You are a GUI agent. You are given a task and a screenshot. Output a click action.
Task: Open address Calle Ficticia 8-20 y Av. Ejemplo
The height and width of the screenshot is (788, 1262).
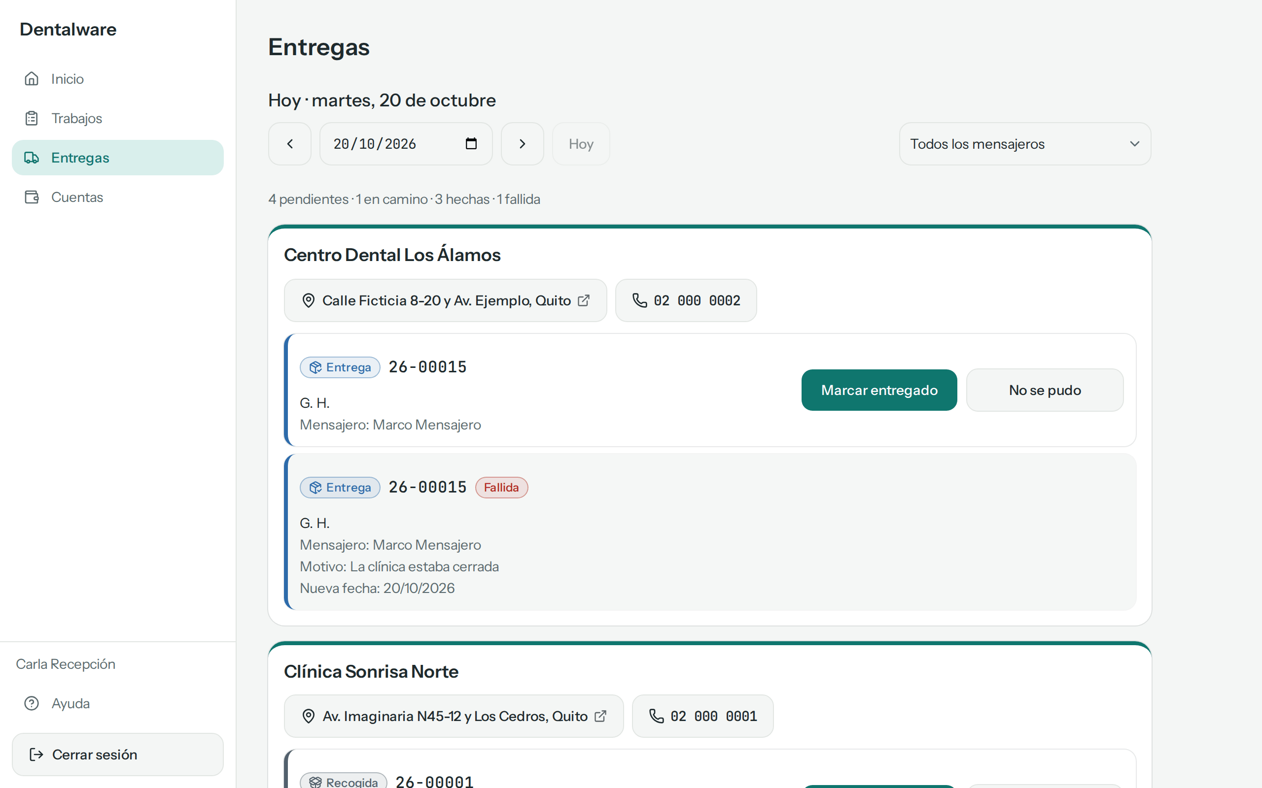(445, 300)
